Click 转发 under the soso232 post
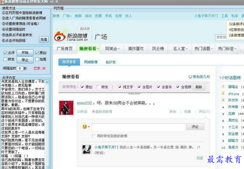The width and height of the screenshot is (244, 169). click(x=173, y=112)
